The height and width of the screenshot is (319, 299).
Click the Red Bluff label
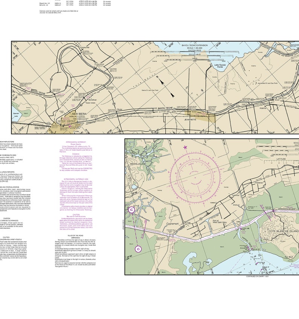(x=289, y=257)
